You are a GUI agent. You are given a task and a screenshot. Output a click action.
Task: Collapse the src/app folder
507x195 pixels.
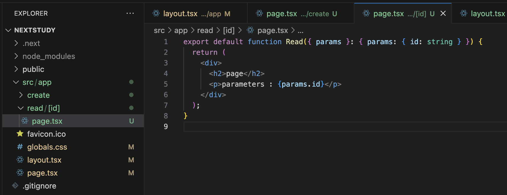(x=16, y=82)
